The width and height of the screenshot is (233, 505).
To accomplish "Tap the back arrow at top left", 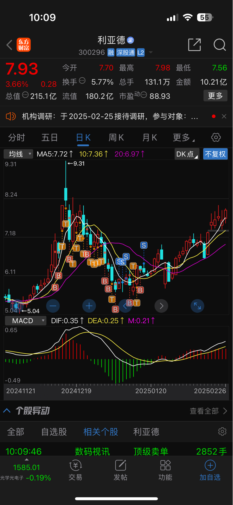I will coord(9,45).
